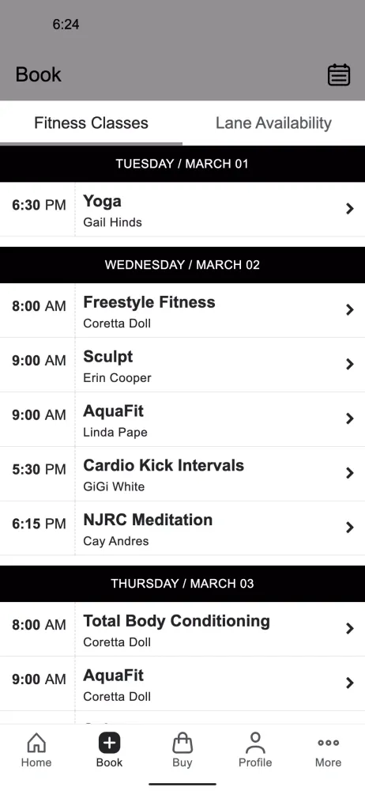Open Wednesday AquaFit with Linda Pape
The height and width of the screenshot is (791, 365).
tap(182, 419)
